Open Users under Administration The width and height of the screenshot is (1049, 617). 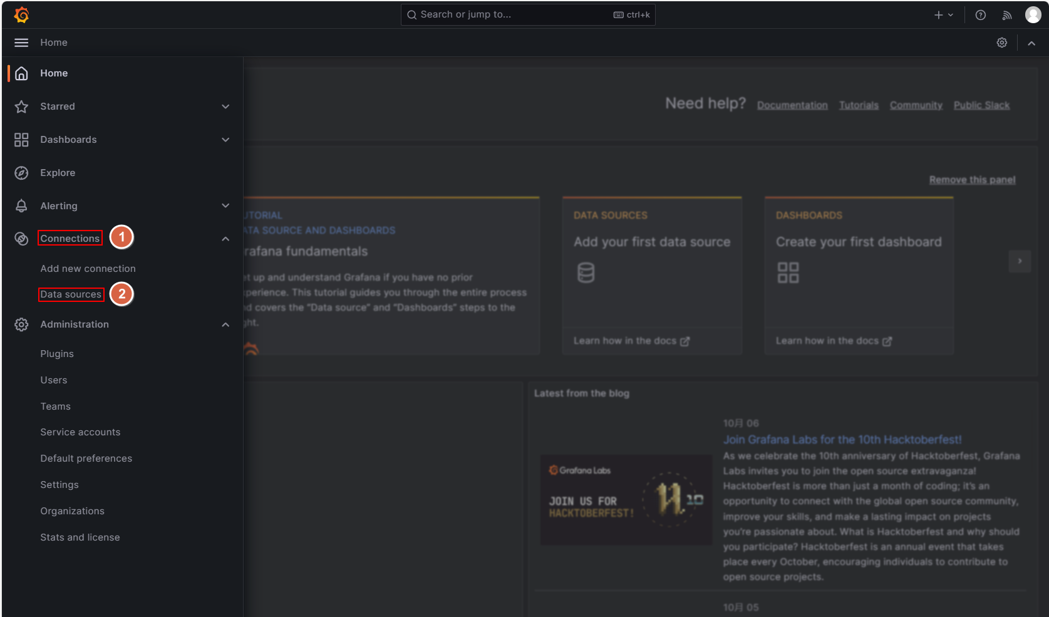(x=54, y=380)
